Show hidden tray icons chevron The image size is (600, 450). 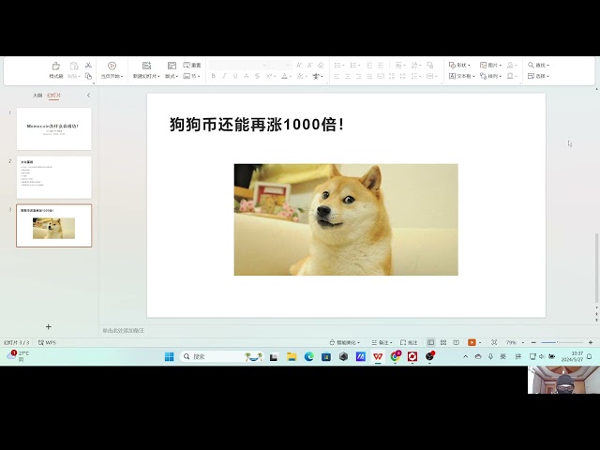pos(465,356)
